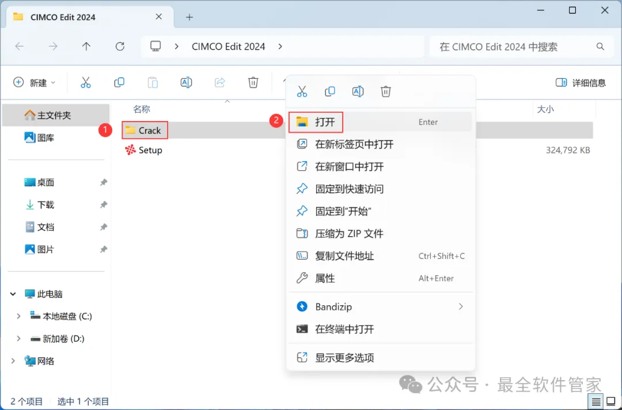Click Copy icon in context menu

coord(329,92)
